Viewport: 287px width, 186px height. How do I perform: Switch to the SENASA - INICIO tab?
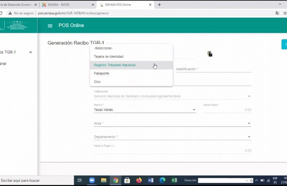(x=65, y=5)
